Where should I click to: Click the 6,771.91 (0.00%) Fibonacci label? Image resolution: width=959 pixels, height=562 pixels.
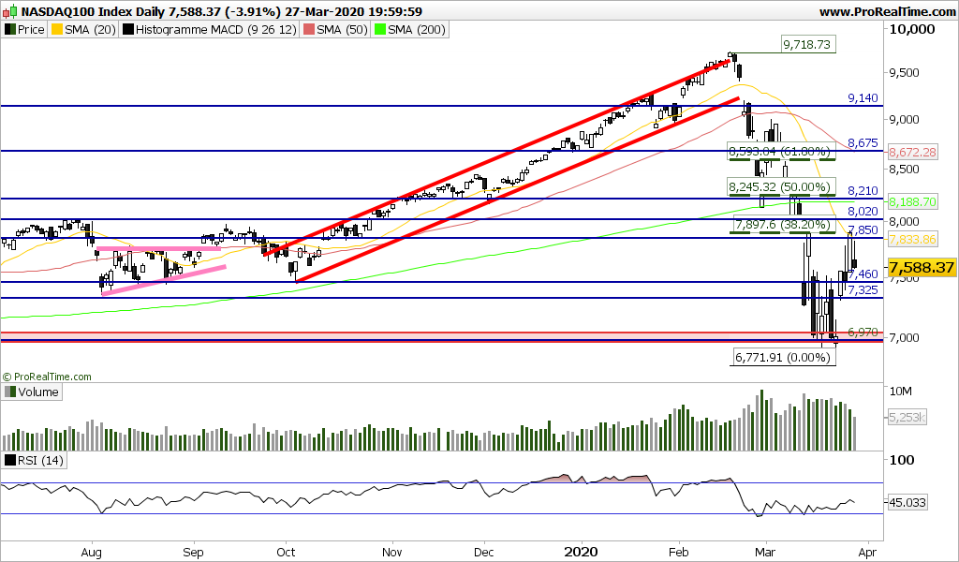pos(783,357)
